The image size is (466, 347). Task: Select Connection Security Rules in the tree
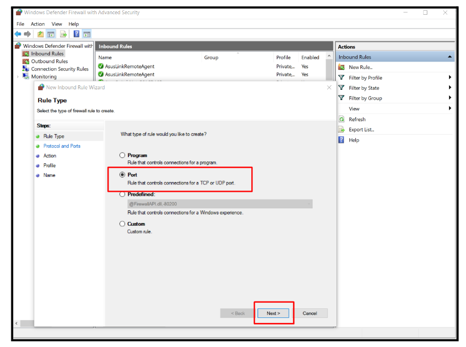[x=60, y=69]
